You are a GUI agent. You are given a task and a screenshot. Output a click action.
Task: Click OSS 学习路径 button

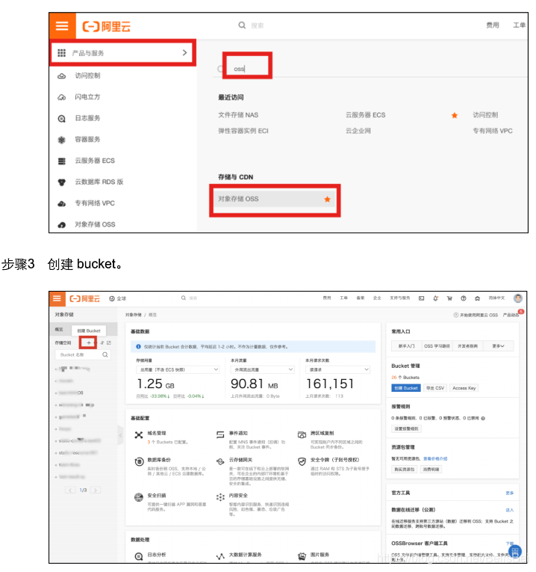click(x=437, y=346)
